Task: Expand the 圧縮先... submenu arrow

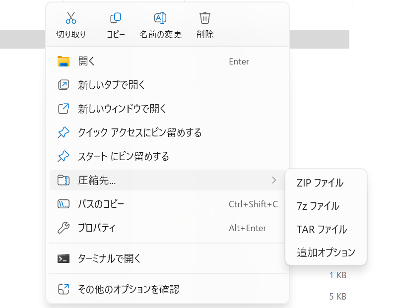Action: (x=273, y=180)
